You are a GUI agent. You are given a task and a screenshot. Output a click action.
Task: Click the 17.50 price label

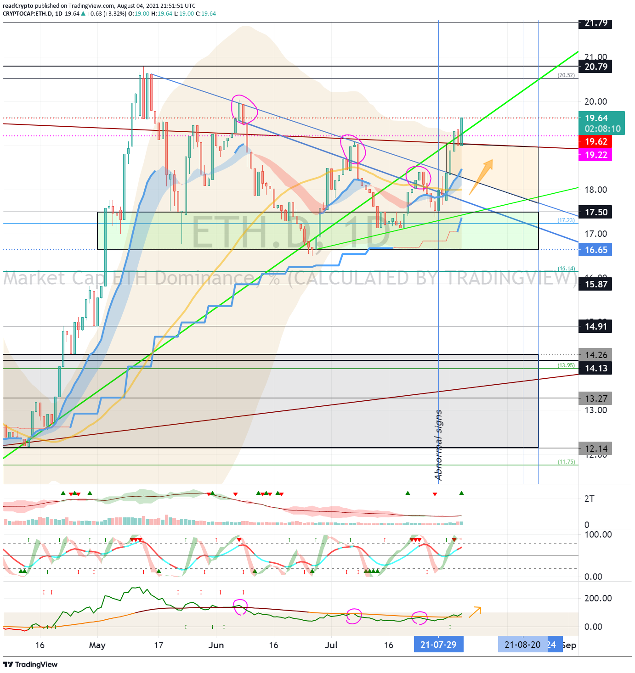point(596,212)
